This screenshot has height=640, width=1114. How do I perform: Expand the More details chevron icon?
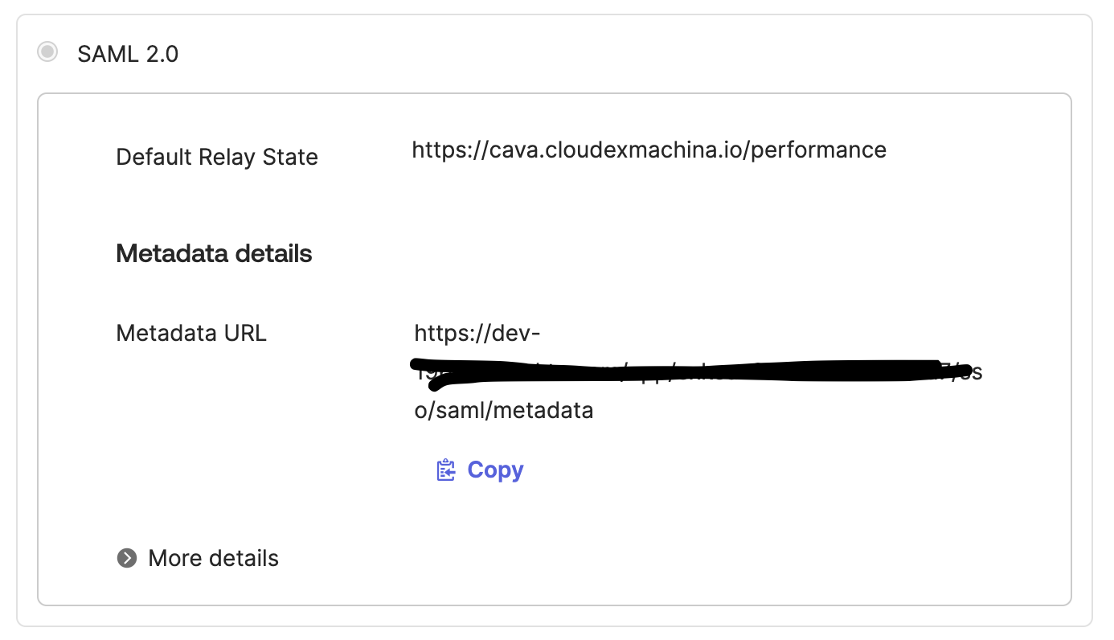(127, 558)
